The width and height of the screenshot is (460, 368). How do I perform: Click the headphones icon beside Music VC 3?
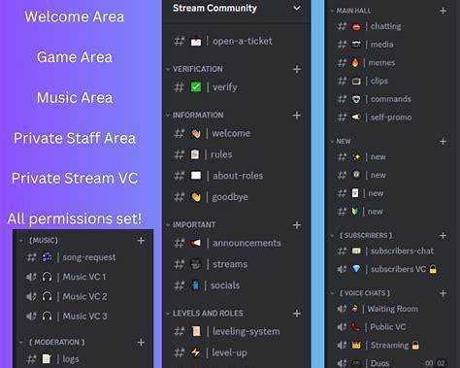[47, 316]
